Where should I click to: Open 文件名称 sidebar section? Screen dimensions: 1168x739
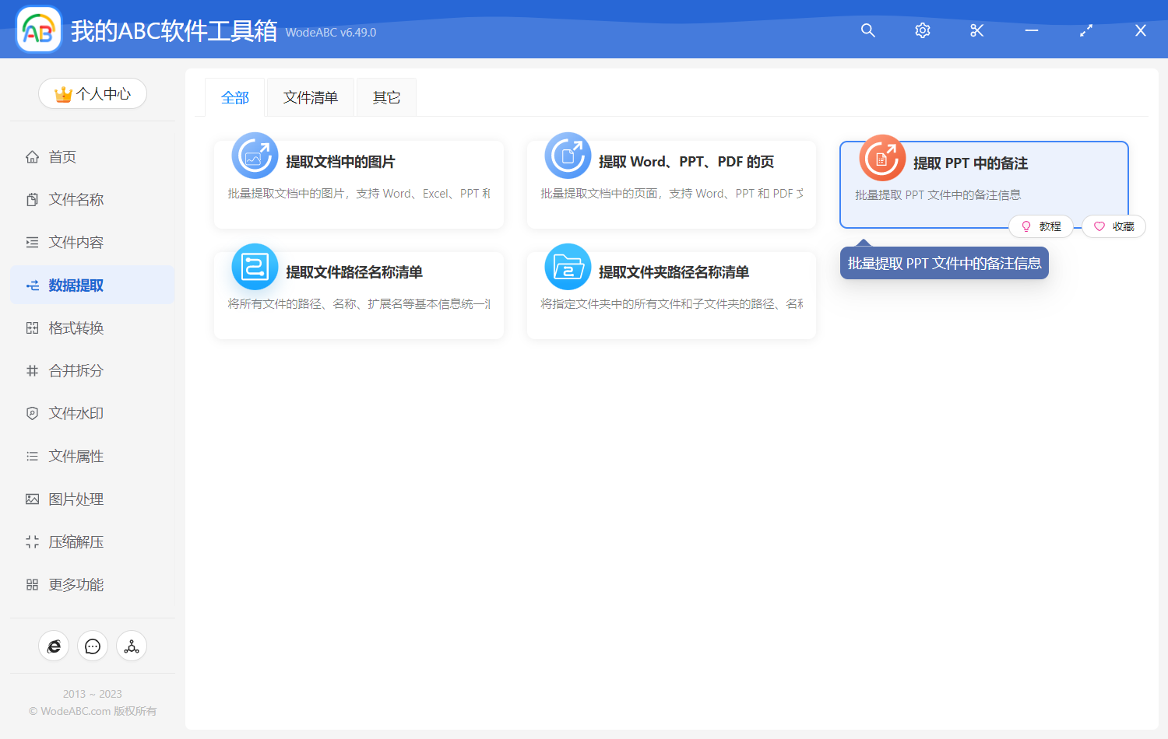pyautogui.click(x=92, y=200)
